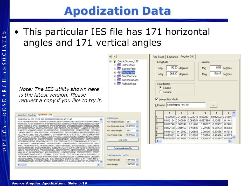Click the horizontal scrollbar thumb under SPHEREMESH text
The image size is (249, 186).
(x=23, y=165)
